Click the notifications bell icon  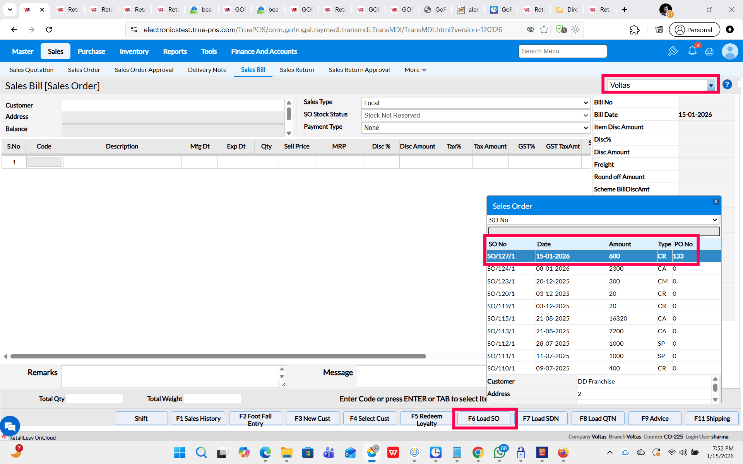[692, 51]
